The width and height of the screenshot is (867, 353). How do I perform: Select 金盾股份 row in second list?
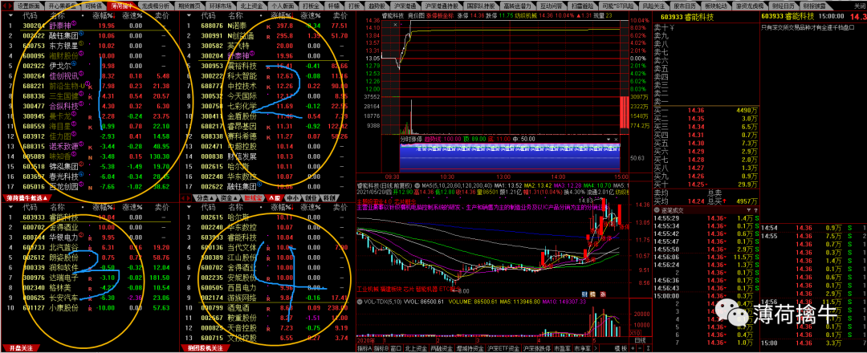(x=267, y=116)
